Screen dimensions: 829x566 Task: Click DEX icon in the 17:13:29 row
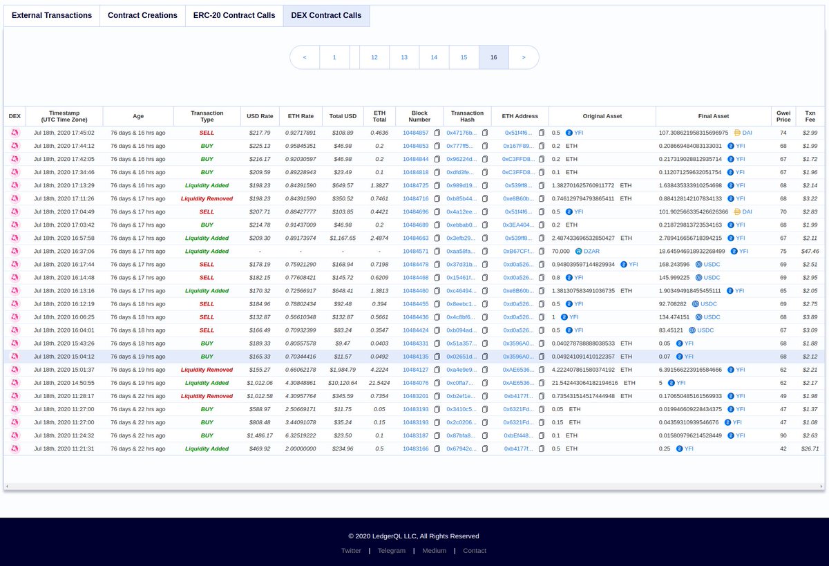coord(15,185)
